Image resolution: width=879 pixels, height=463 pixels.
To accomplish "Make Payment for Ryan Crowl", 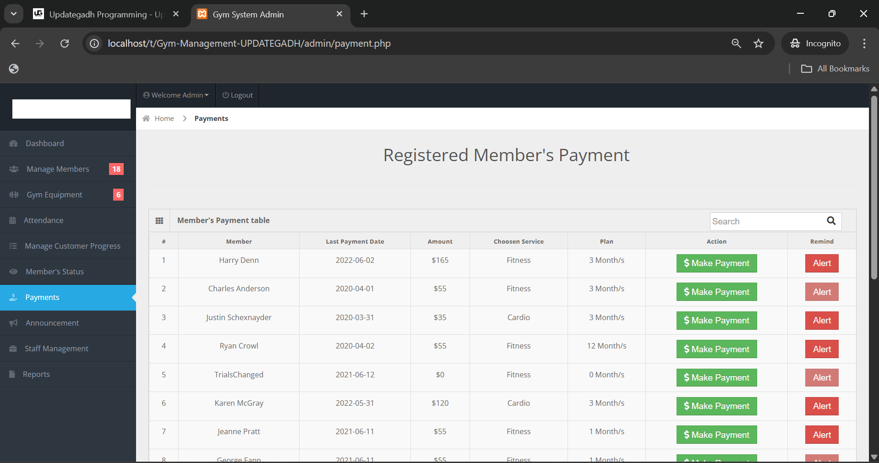I will (716, 349).
